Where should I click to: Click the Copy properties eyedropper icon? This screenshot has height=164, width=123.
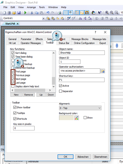69,18
